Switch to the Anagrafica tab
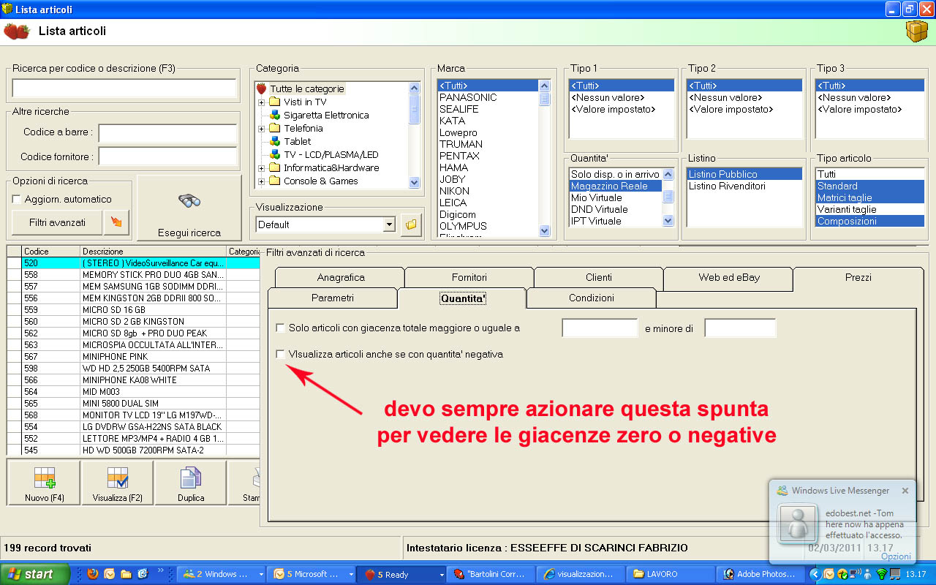 pos(340,278)
